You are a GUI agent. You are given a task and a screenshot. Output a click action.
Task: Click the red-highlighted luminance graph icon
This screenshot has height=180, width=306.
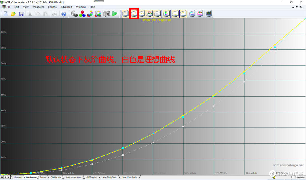click(134, 14)
